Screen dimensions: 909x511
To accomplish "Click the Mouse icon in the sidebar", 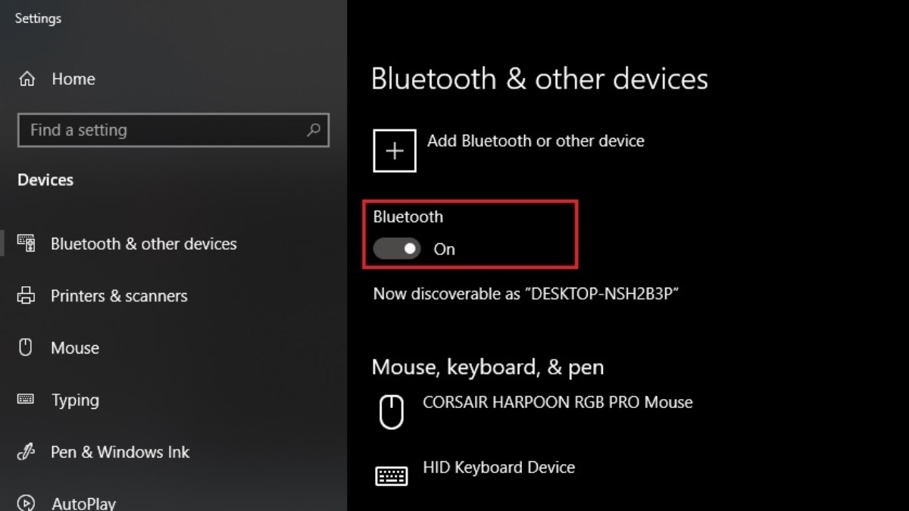I will pos(26,348).
